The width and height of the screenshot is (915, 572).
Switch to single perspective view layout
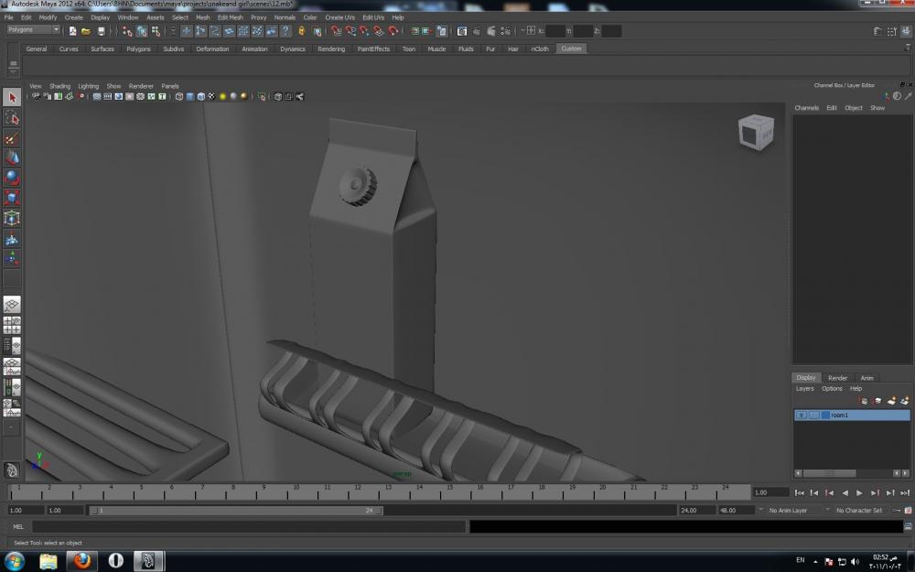[x=12, y=305]
